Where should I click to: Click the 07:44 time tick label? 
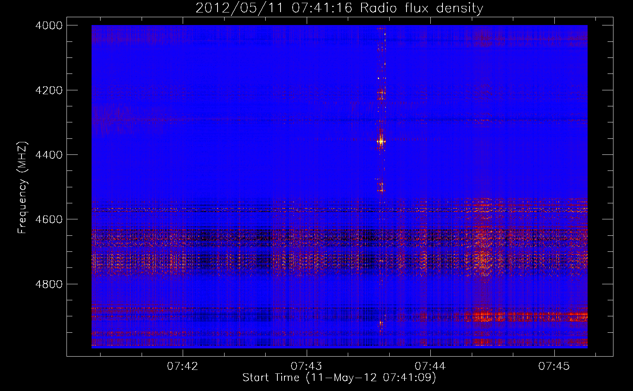point(430,366)
